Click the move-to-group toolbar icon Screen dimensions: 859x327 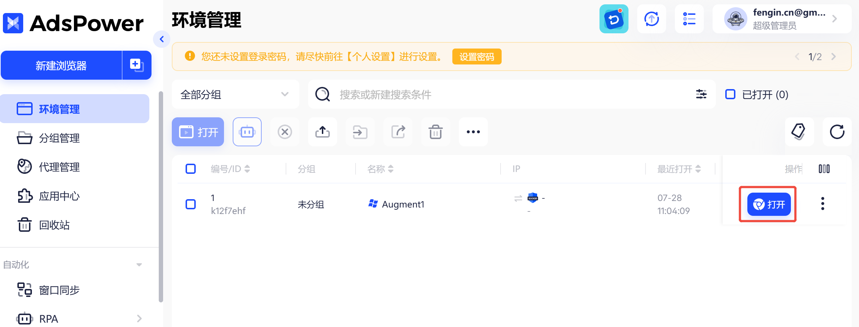click(360, 132)
